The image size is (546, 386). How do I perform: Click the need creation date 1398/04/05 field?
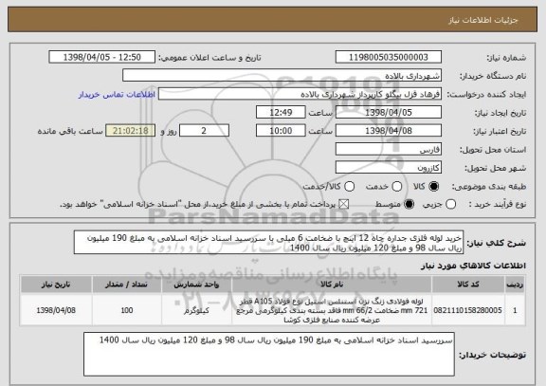389,112
